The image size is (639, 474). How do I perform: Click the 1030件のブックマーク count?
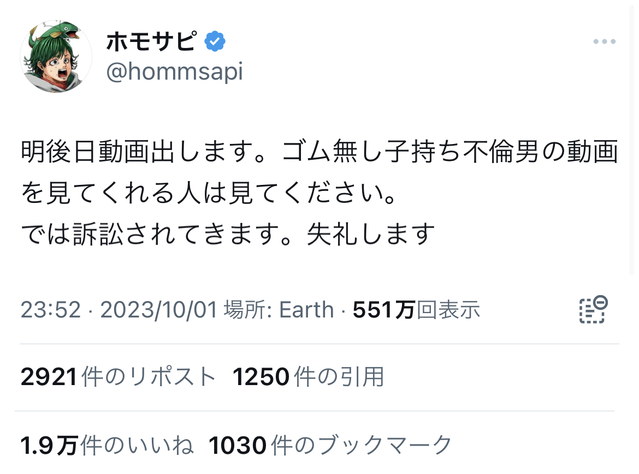[330, 446]
